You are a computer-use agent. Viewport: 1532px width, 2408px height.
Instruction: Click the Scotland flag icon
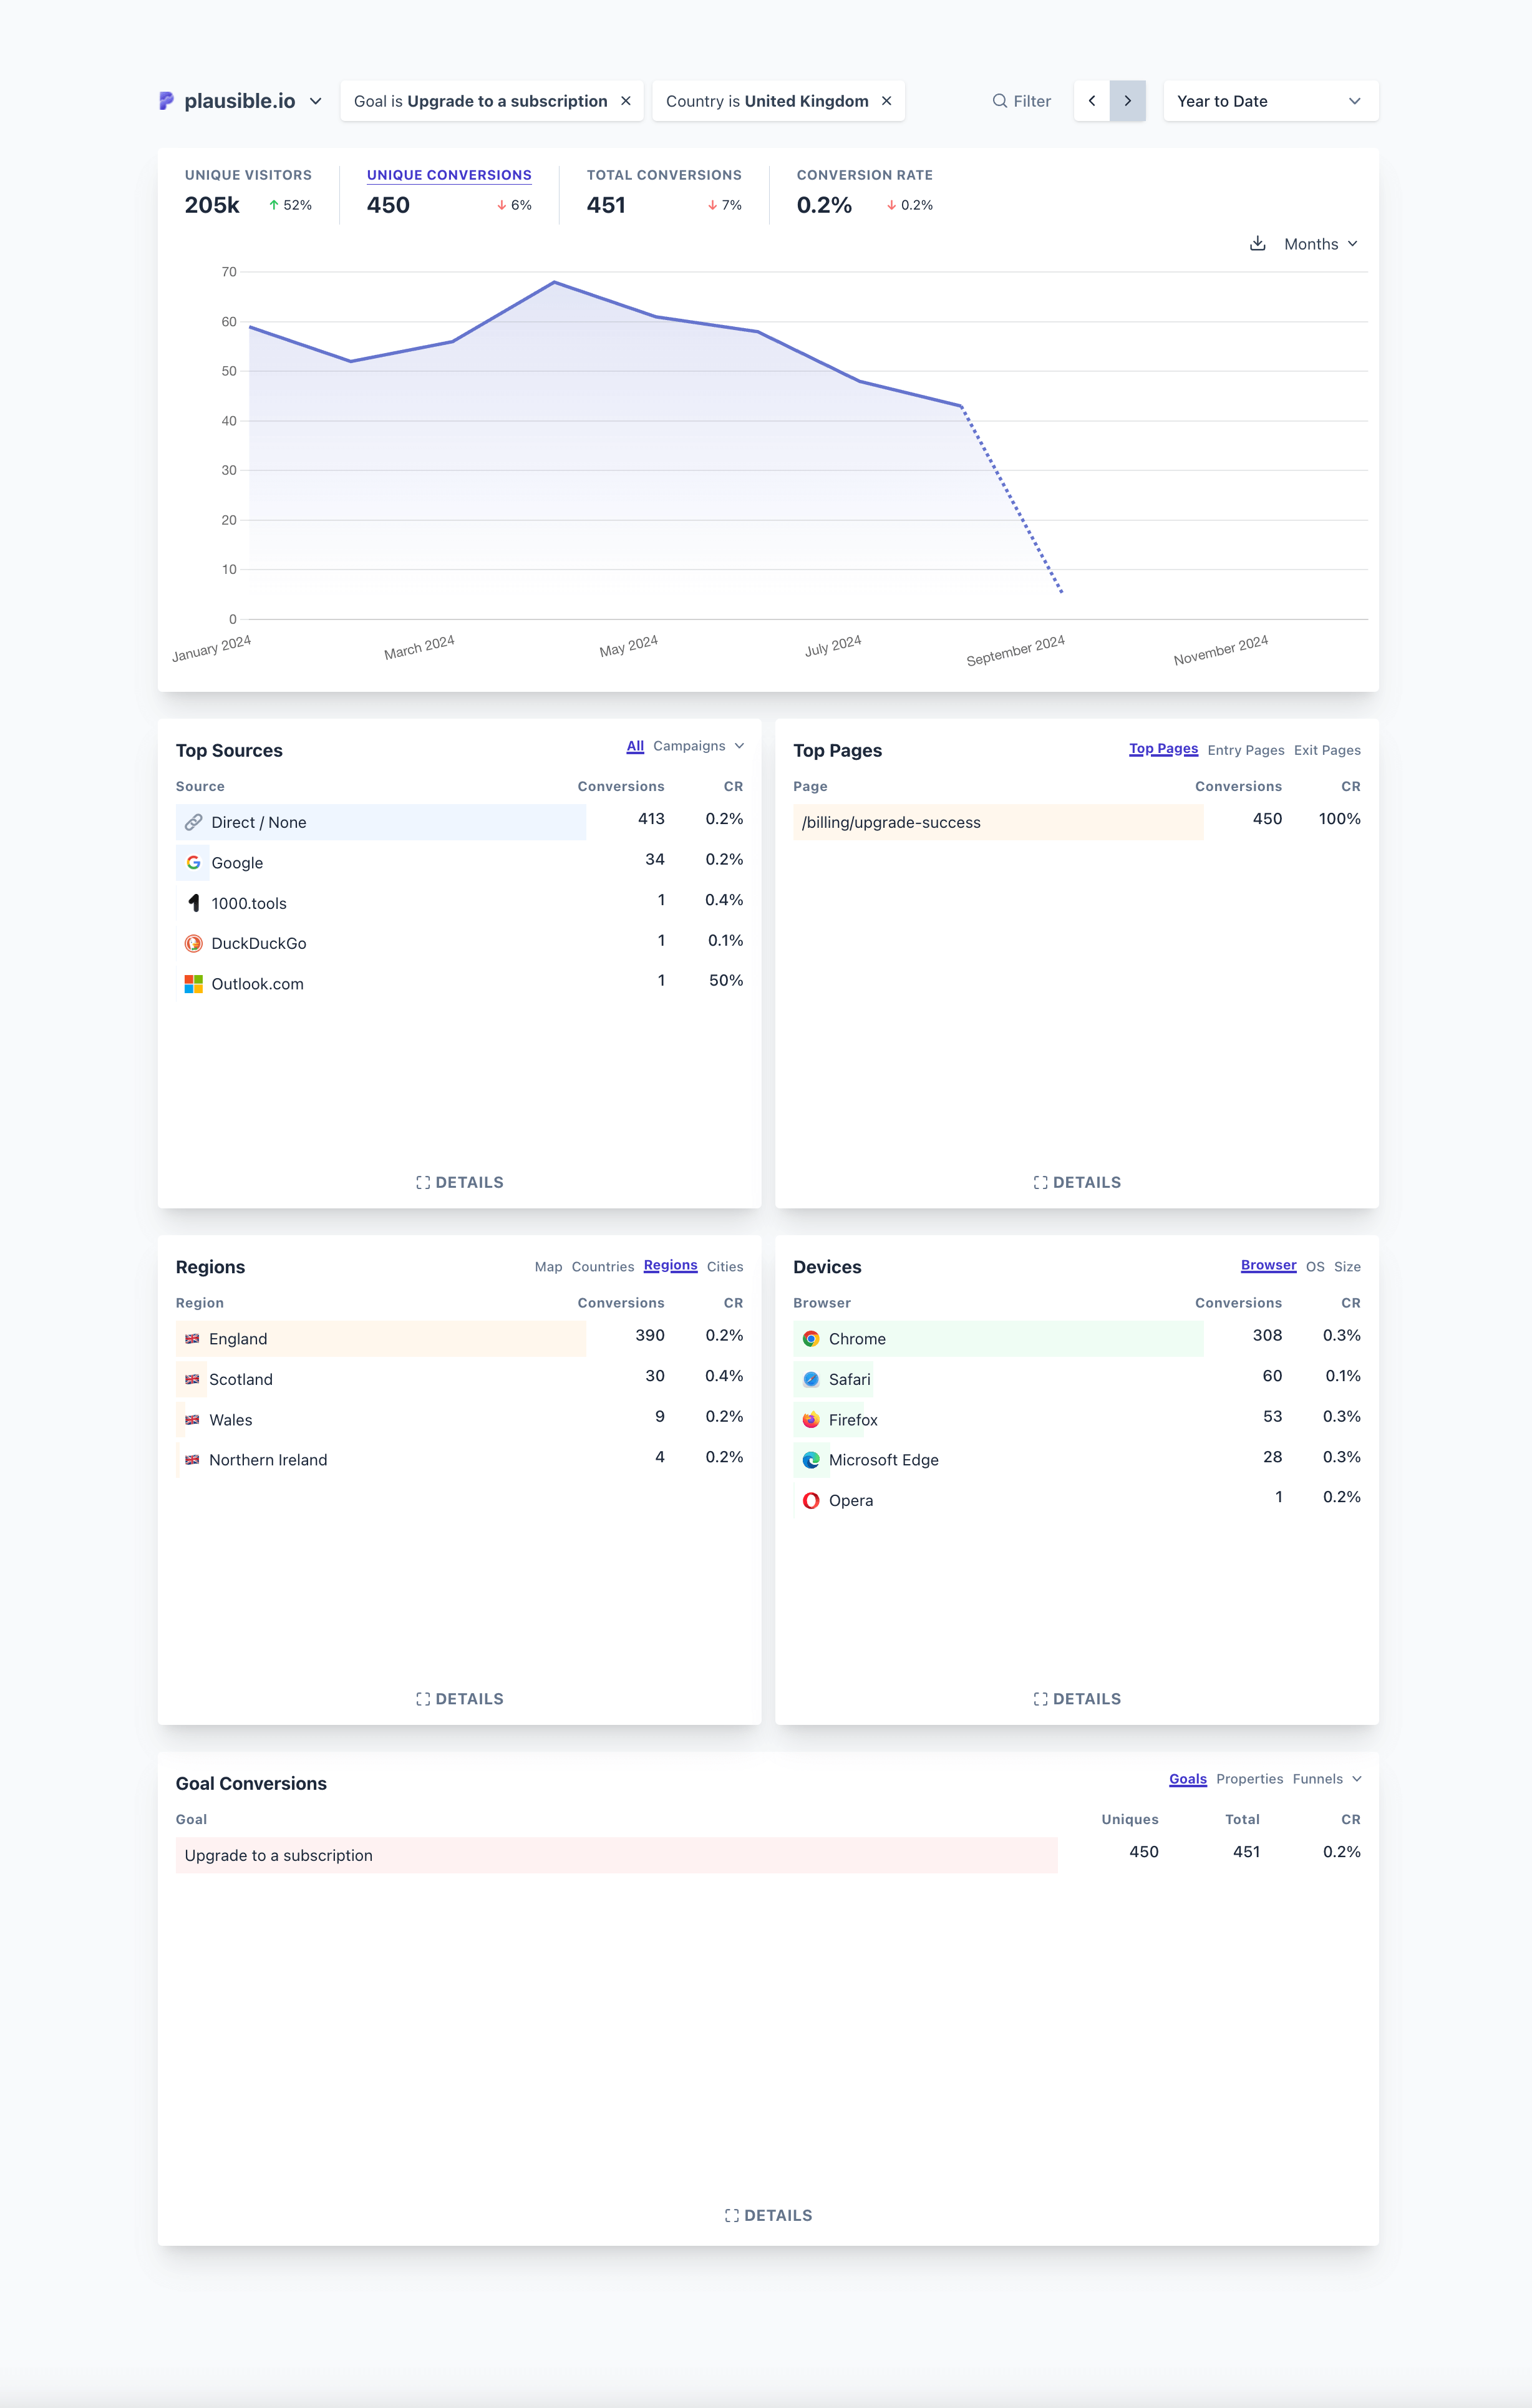click(x=192, y=1379)
